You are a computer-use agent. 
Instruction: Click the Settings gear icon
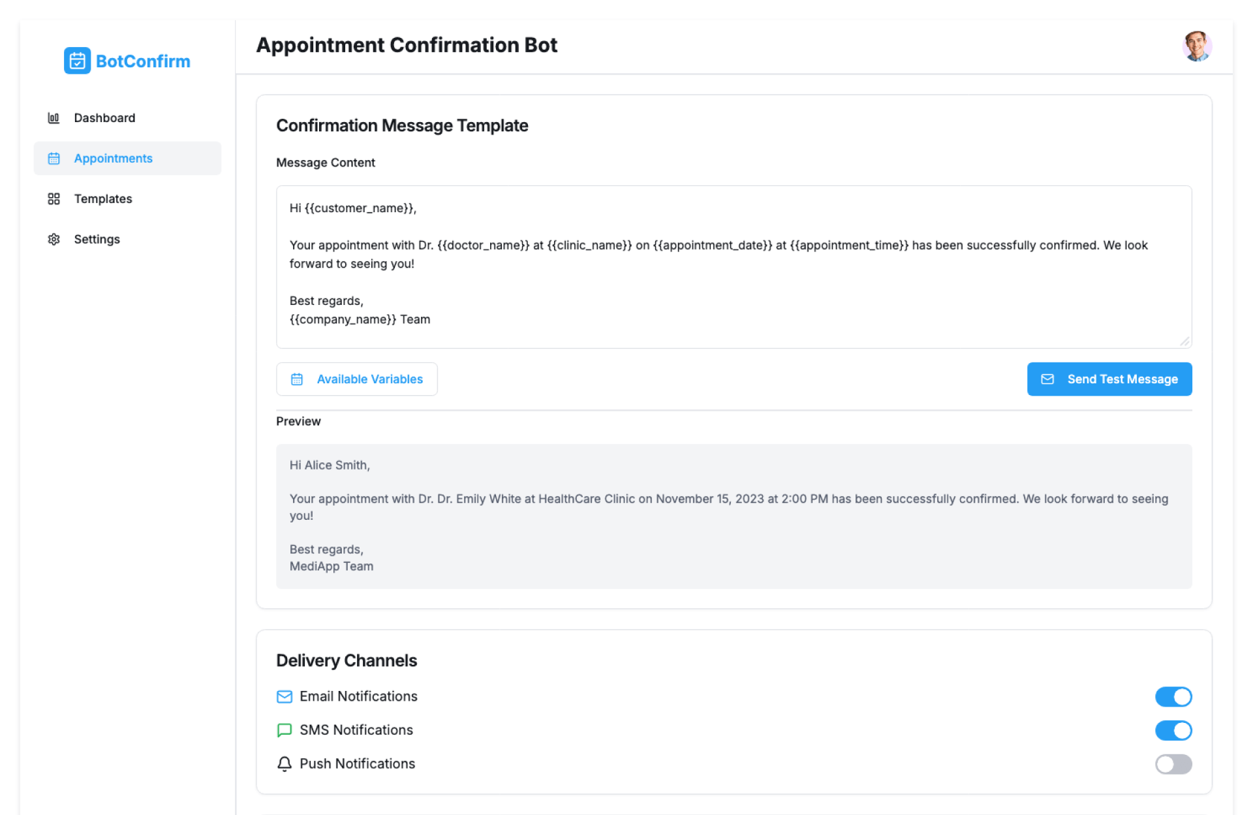(x=54, y=240)
